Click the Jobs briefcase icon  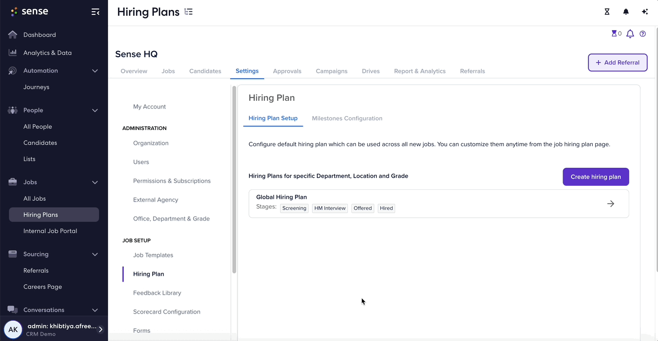(x=13, y=182)
